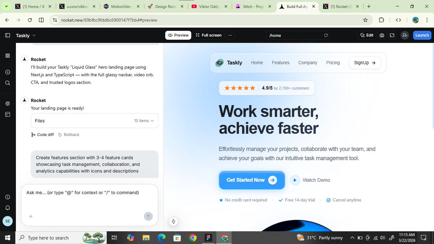Click the target icon in left sidebar
This screenshot has width=434, height=244.
(x=8, y=104)
